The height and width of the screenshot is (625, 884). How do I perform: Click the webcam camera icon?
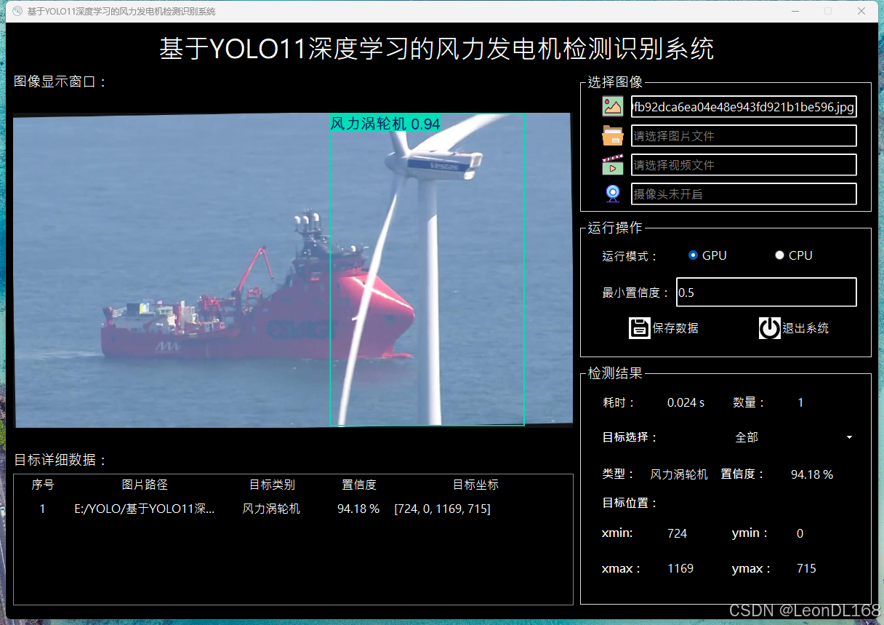pyautogui.click(x=612, y=193)
